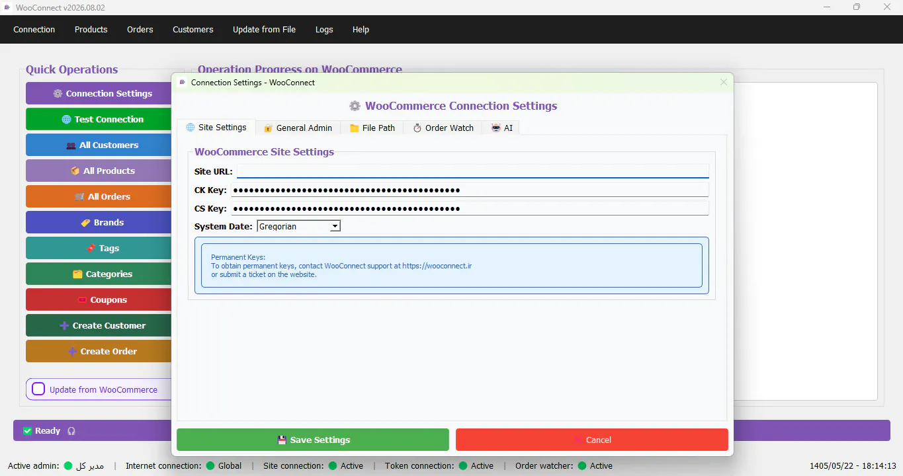Click the Permanent Keys heading text
The width and height of the screenshot is (903, 476).
click(238, 257)
